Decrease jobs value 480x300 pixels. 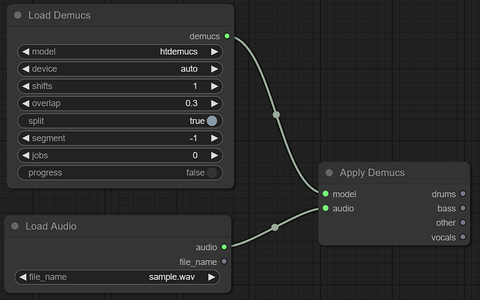click(26, 155)
